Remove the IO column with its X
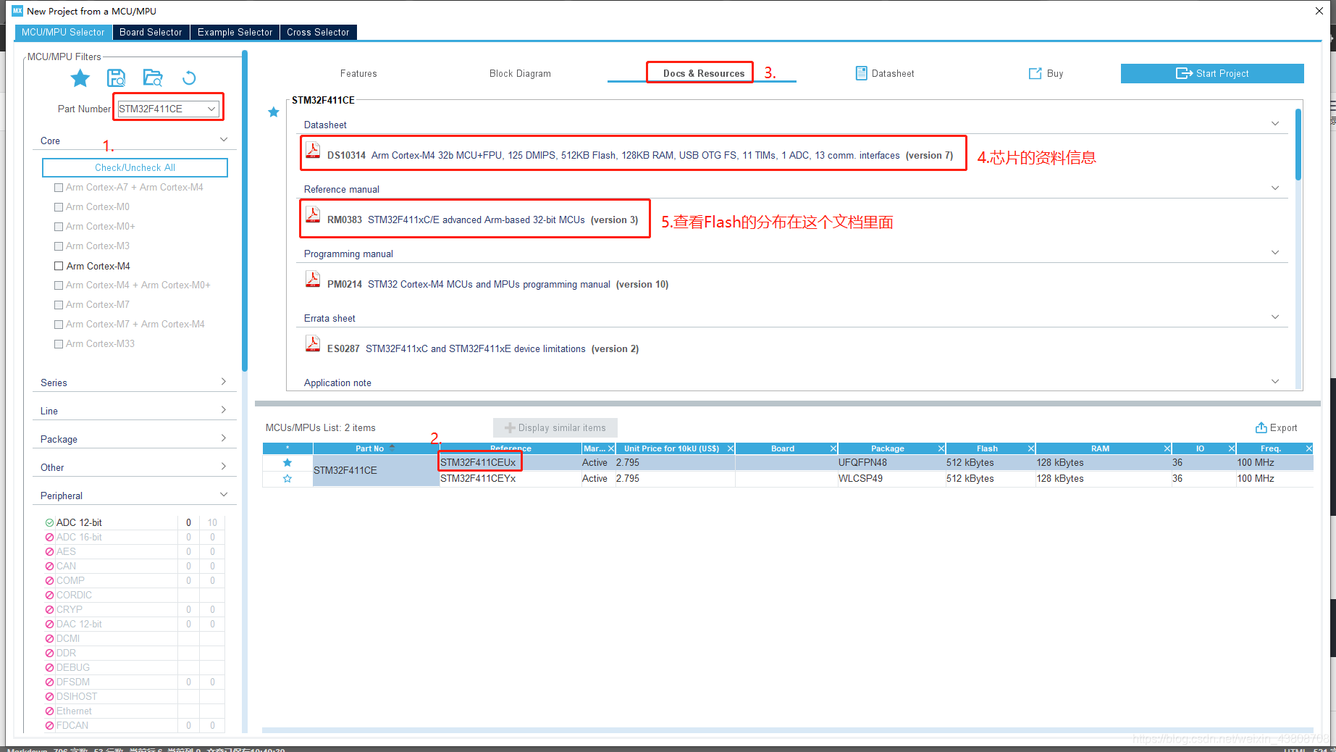1336x752 pixels. coord(1232,448)
